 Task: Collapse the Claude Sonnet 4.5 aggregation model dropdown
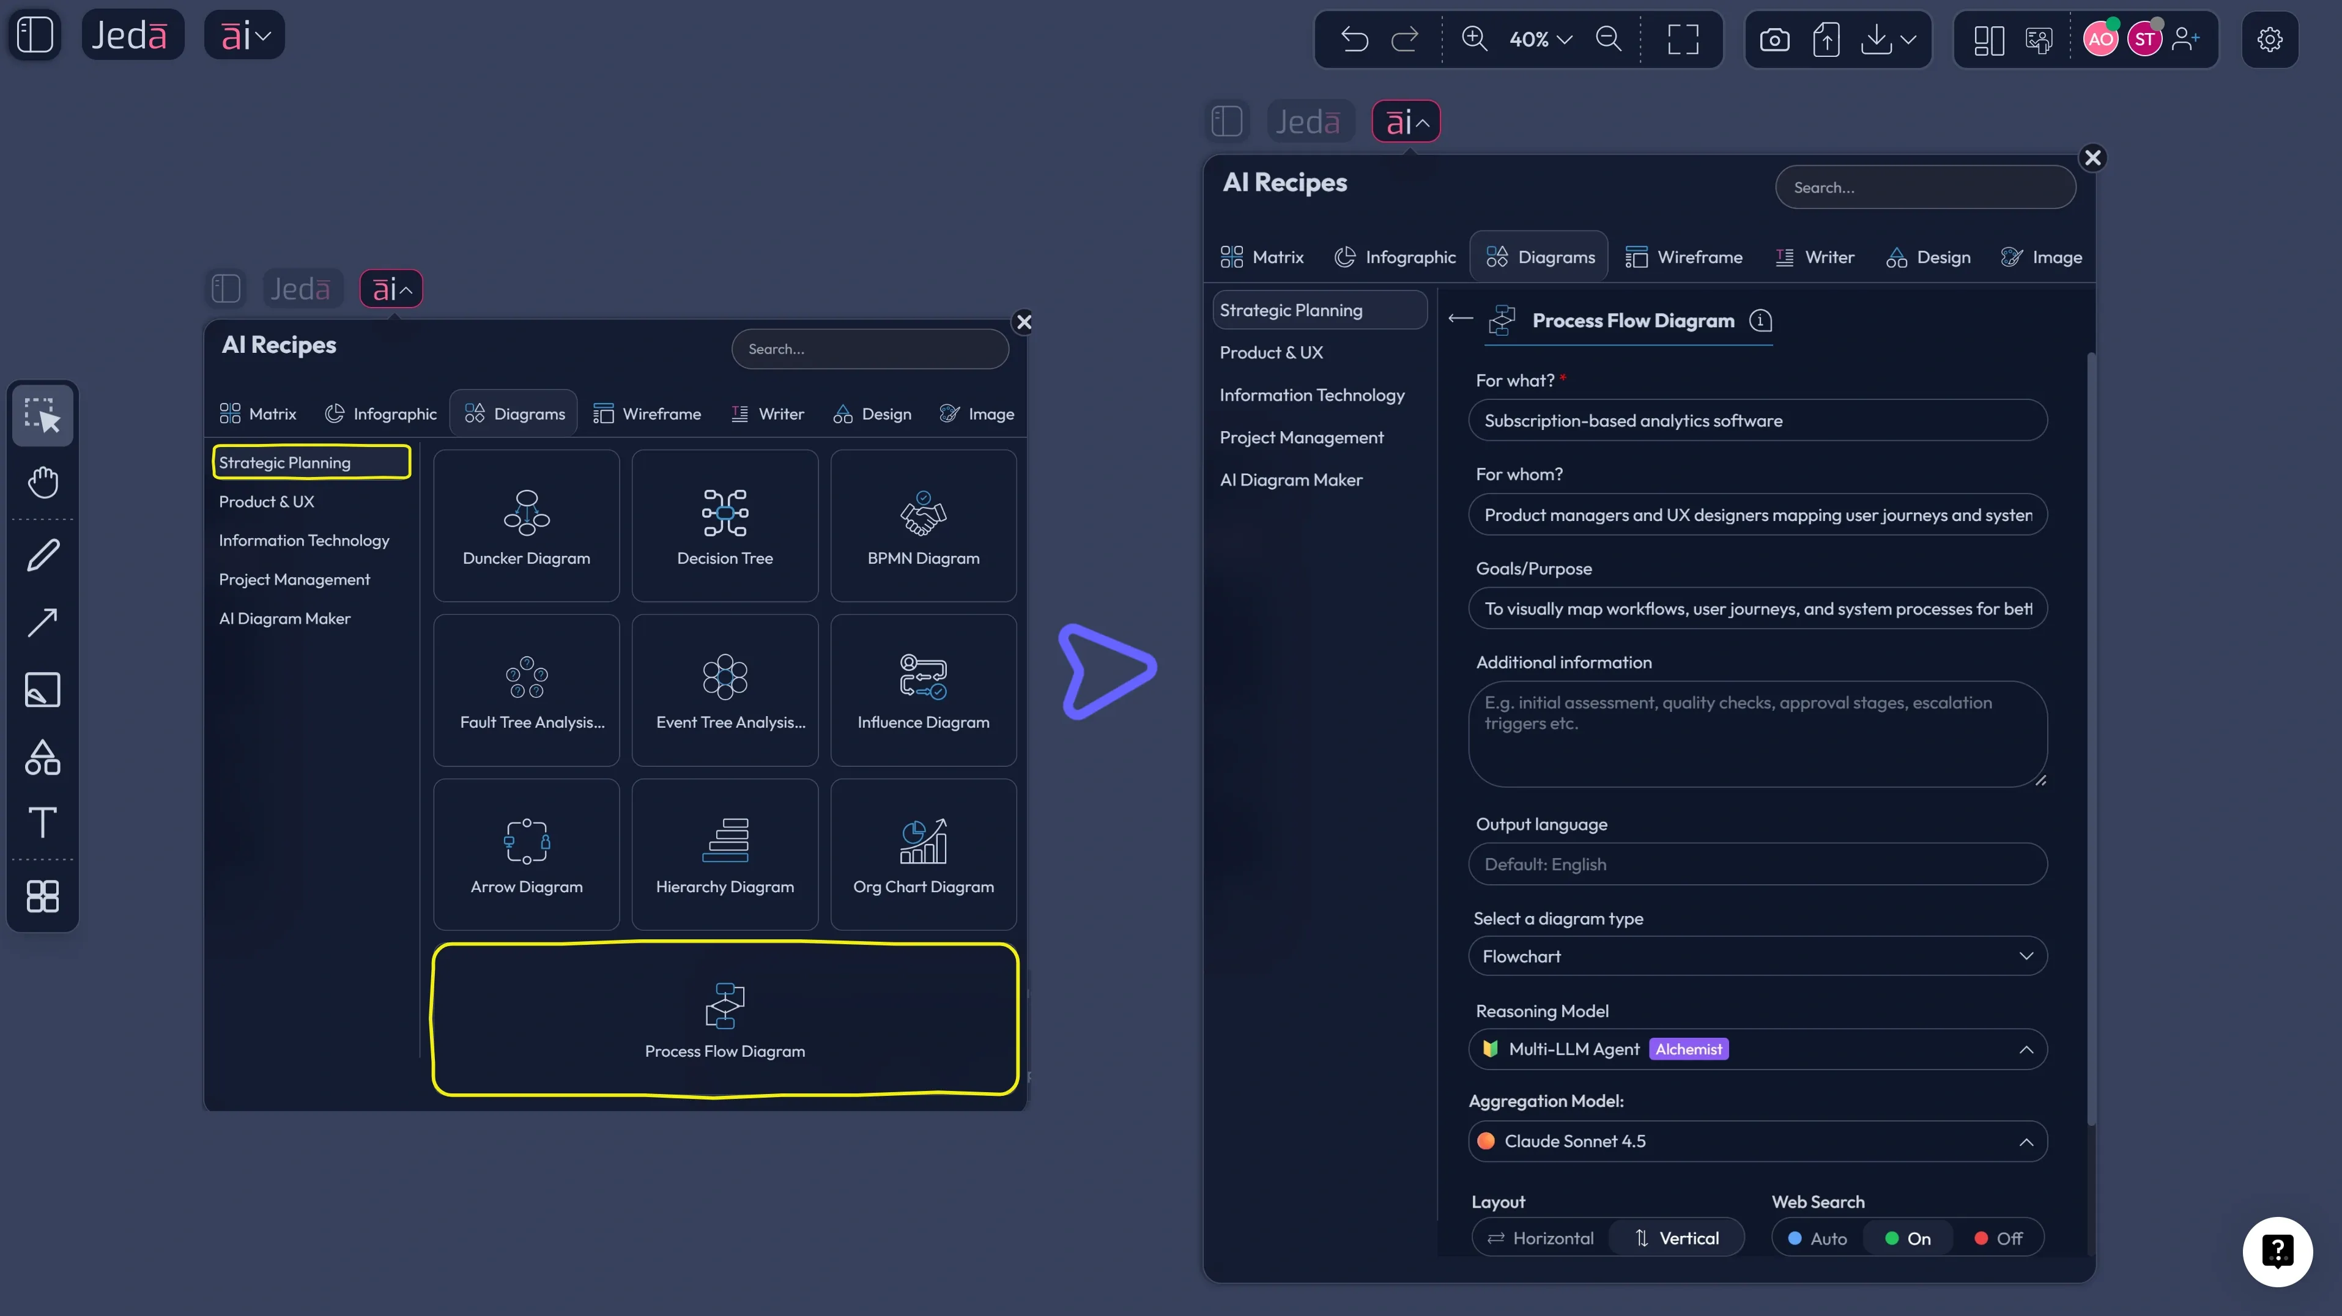click(2026, 1142)
